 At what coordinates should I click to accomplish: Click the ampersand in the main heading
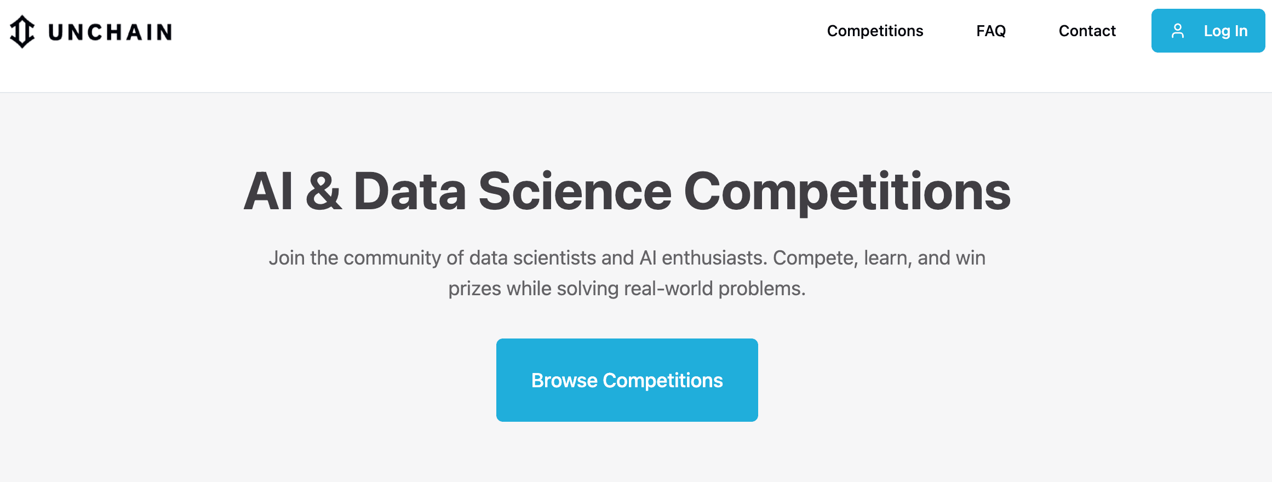pyautogui.click(x=323, y=191)
